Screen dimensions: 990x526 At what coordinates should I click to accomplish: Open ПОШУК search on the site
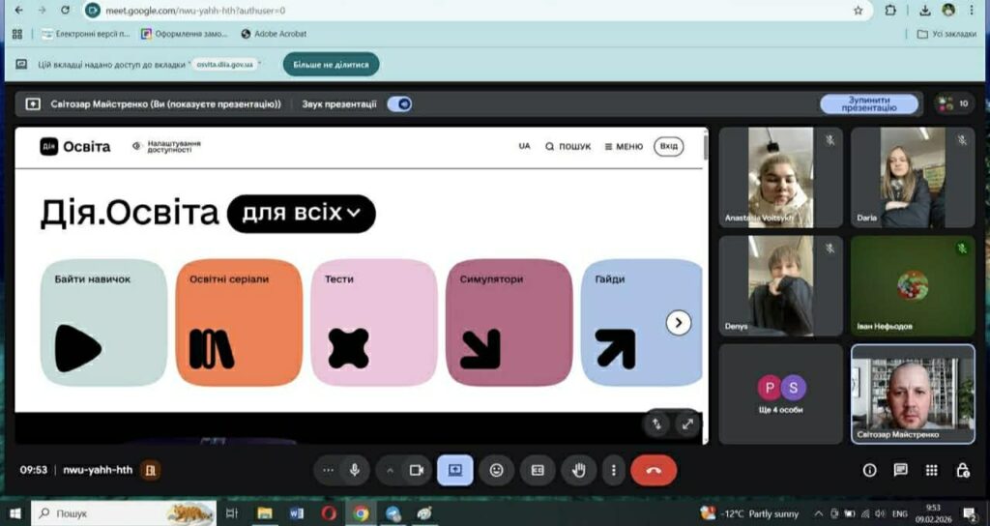coord(568,147)
